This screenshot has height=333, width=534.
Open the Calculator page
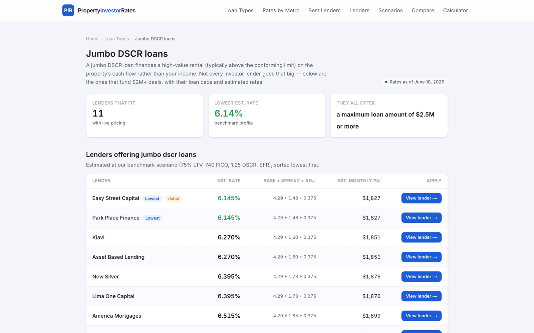[x=455, y=10]
